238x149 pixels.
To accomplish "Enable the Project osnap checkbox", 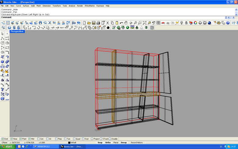I will [92, 139].
